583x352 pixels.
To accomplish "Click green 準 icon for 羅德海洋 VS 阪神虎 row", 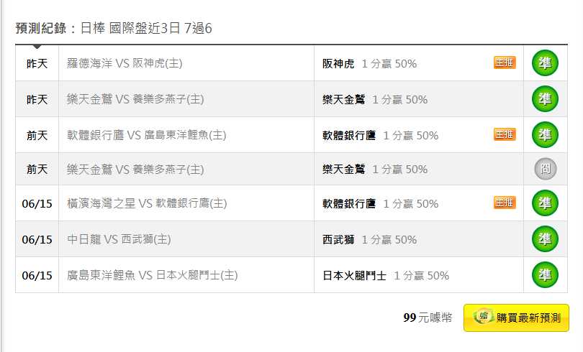I will (545, 63).
